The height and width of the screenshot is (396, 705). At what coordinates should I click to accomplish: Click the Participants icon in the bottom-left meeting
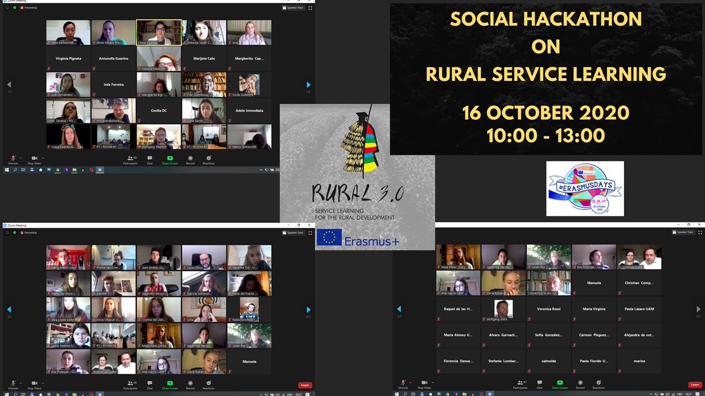pyautogui.click(x=130, y=383)
